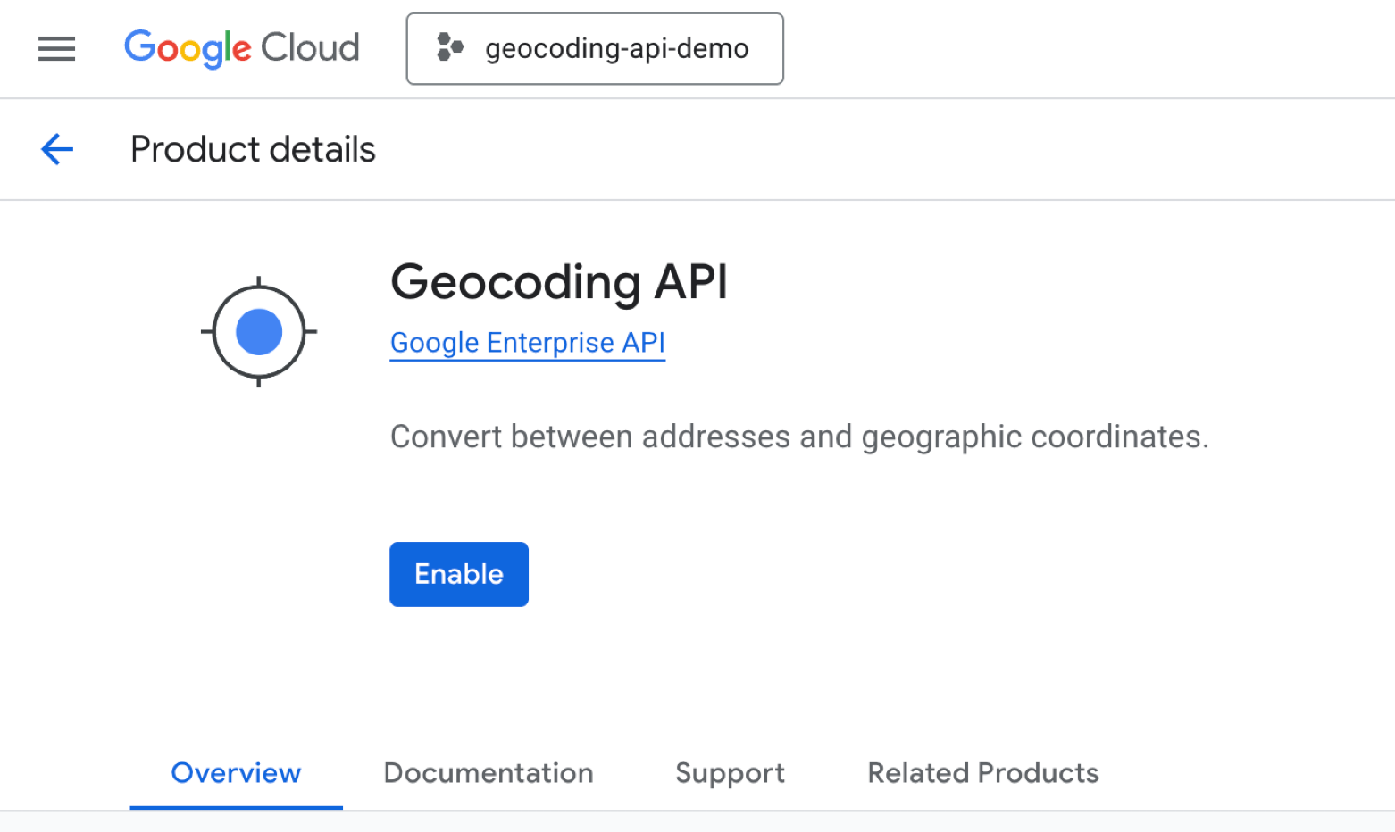This screenshot has height=832, width=1395.
Task: Enable the Geocoding API
Action: pos(458,574)
